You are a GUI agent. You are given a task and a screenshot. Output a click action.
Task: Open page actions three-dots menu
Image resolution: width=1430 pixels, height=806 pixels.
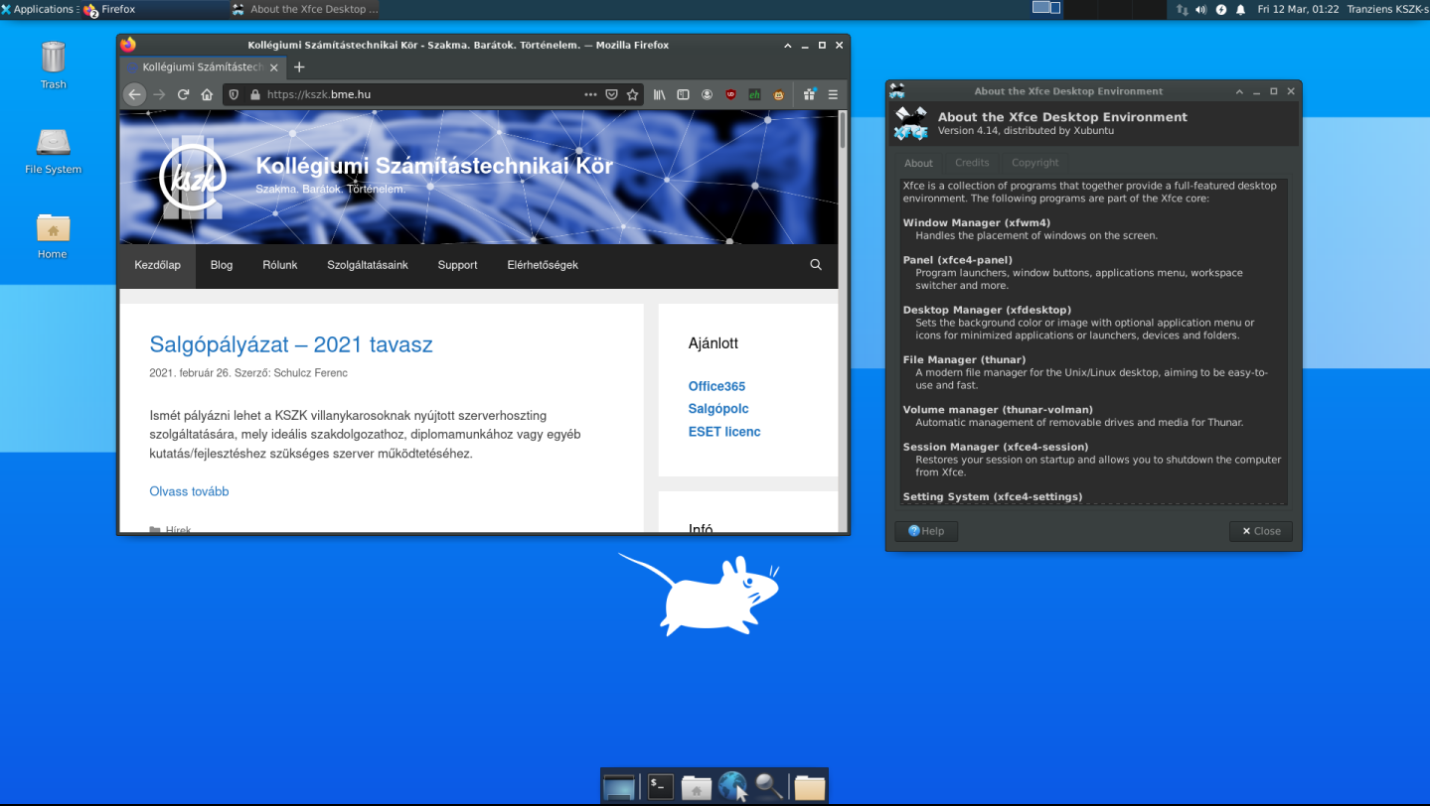click(x=590, y=94)
